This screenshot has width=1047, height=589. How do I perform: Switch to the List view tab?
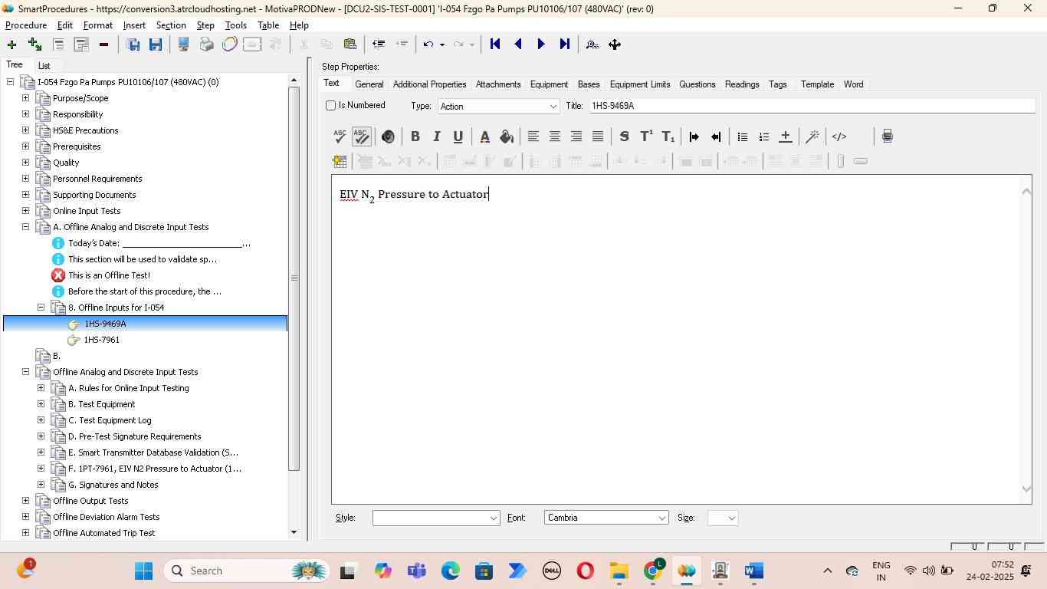[x=44, y=66]
